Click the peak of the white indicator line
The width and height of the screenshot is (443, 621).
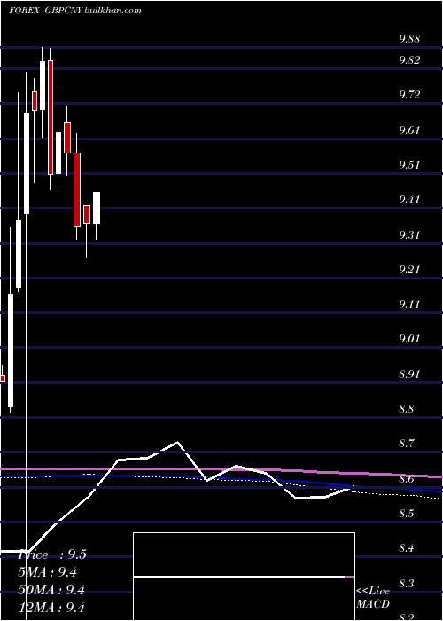coord(177,442)
